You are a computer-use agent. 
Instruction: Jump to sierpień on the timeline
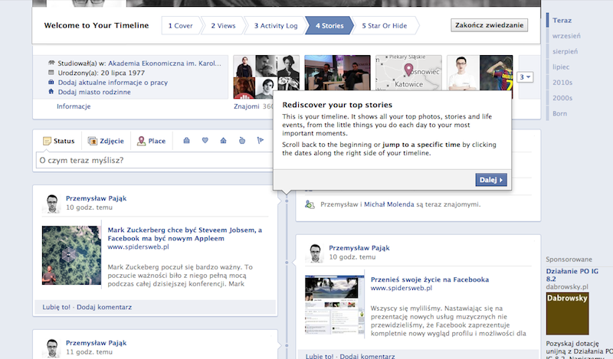click(x=565, y=51)
